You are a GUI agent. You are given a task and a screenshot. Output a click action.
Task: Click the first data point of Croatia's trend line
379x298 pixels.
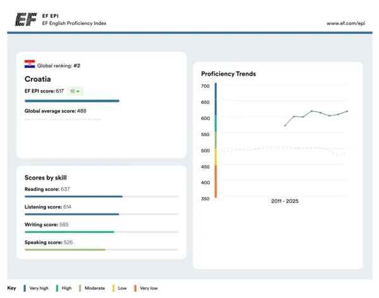[x=286, y=125]
